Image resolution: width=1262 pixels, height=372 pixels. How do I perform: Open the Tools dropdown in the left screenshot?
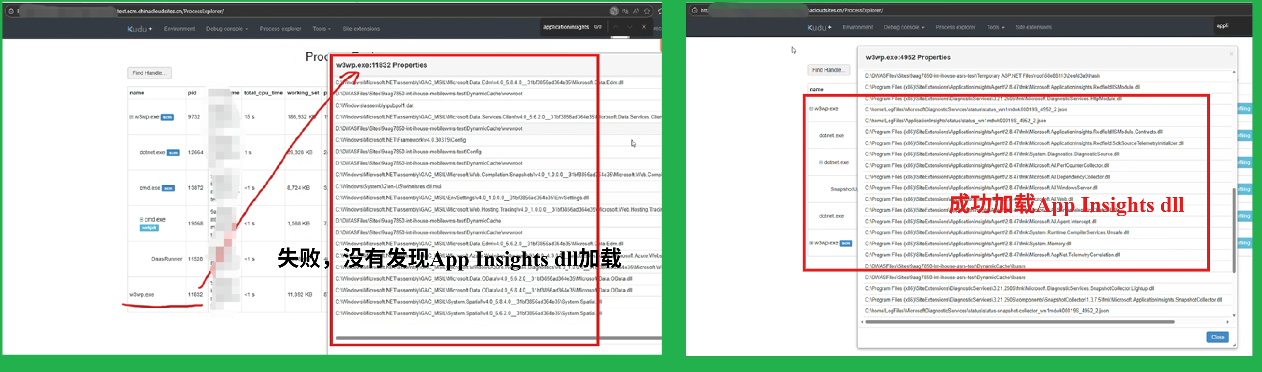click(x=322, y=29)
